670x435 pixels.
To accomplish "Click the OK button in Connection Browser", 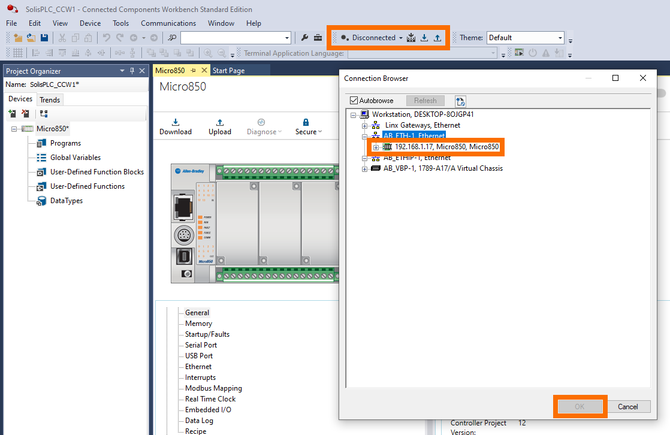I will 580,407.
